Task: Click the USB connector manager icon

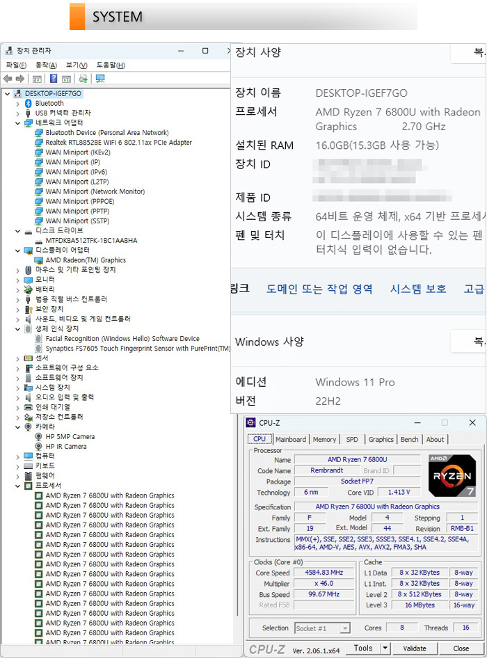Action: 29,113
